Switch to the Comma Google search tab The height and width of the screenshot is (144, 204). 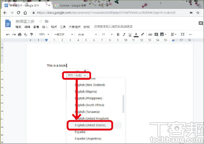[x=73, y=5]
